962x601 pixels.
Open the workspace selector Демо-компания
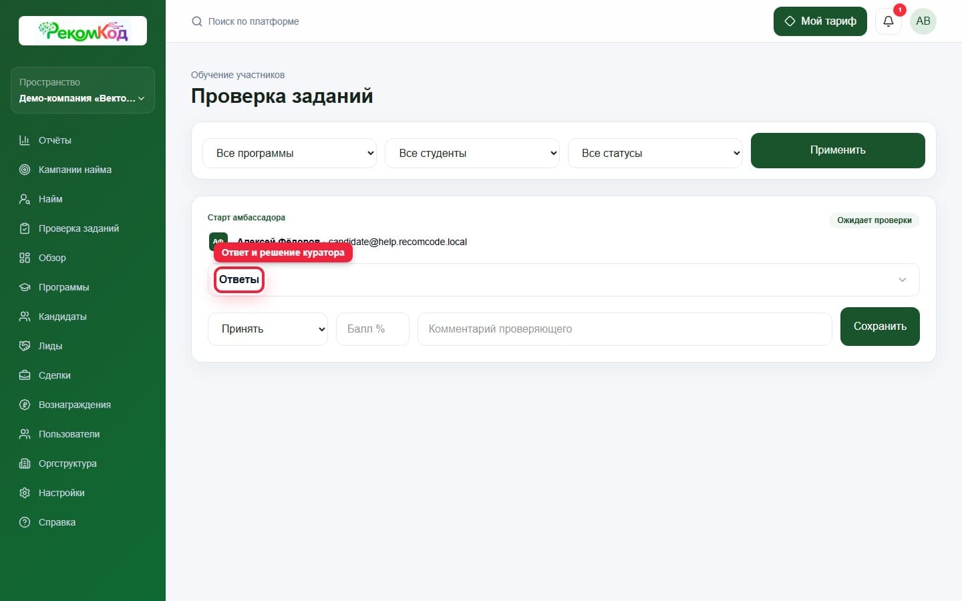pos(83,90)
